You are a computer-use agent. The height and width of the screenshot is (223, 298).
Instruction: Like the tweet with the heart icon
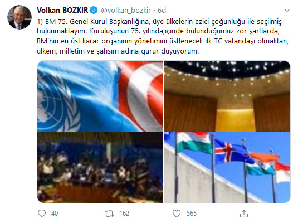tap(177, 214)
